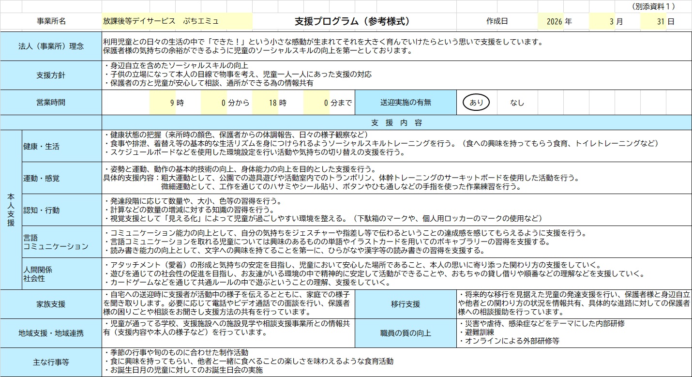Click the 職員の質の向上 header cell
Image resolution: width=692 pixels, height=377 pixels.
pos(406,333)
